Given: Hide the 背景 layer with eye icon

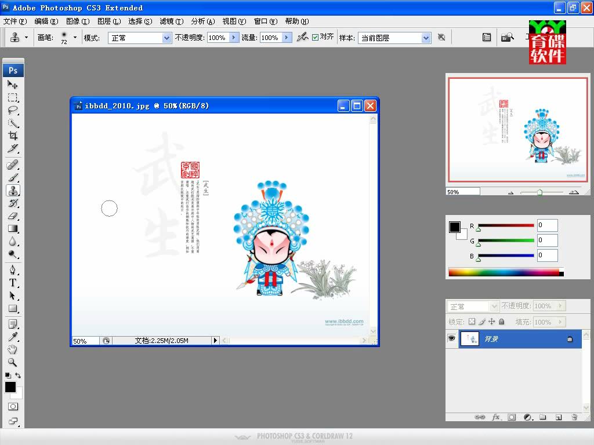Looking at the screenshot, I should tap(451, 338).
